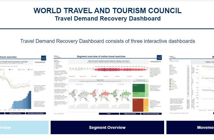Click the largest red bubble in timeline chart
The height and width of the screenshot is (140, 214).
point(104,70)
